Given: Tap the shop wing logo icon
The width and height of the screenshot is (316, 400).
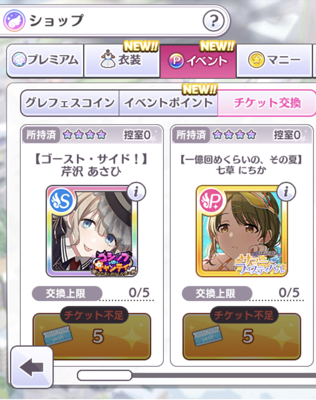Looking at the screenshot, I should click(x=14, y=21).
